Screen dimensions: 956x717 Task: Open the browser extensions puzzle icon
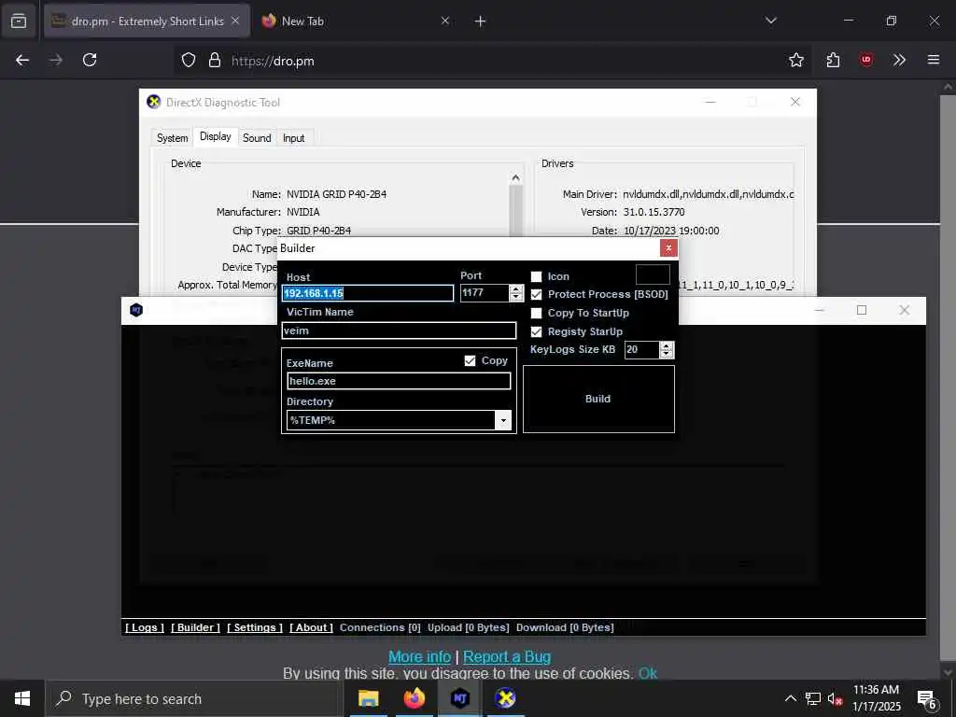[834, 60]
